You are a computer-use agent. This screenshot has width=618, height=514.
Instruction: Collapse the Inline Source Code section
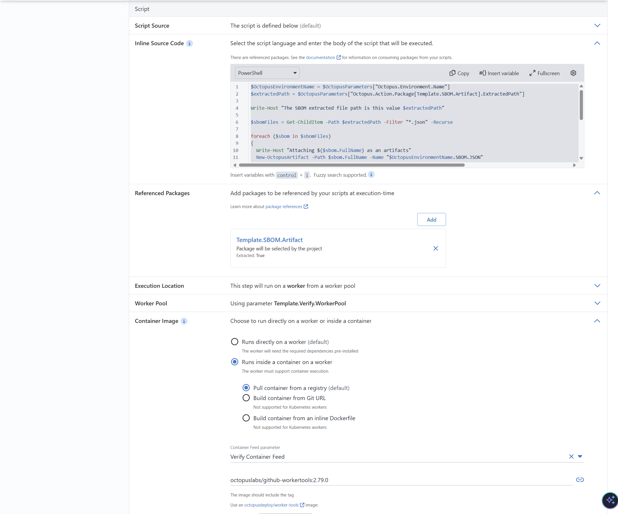[597, 43]
